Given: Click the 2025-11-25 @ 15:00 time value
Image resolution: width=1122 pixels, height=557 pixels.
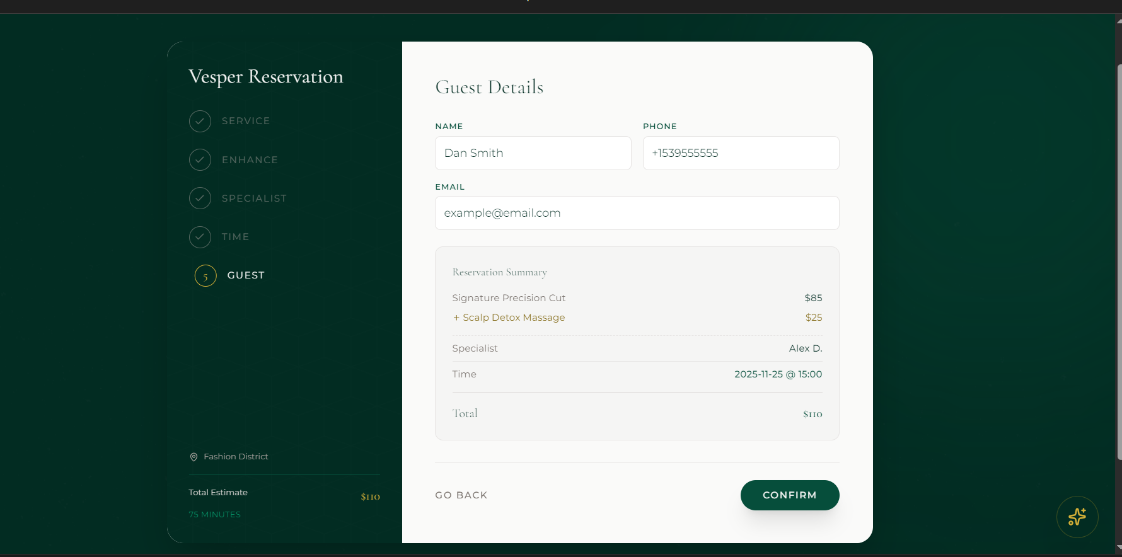Looking at the screenshot, I should coord(778,374).
